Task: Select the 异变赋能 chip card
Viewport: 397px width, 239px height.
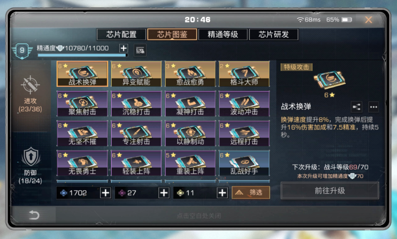Action: click(136, 74)
